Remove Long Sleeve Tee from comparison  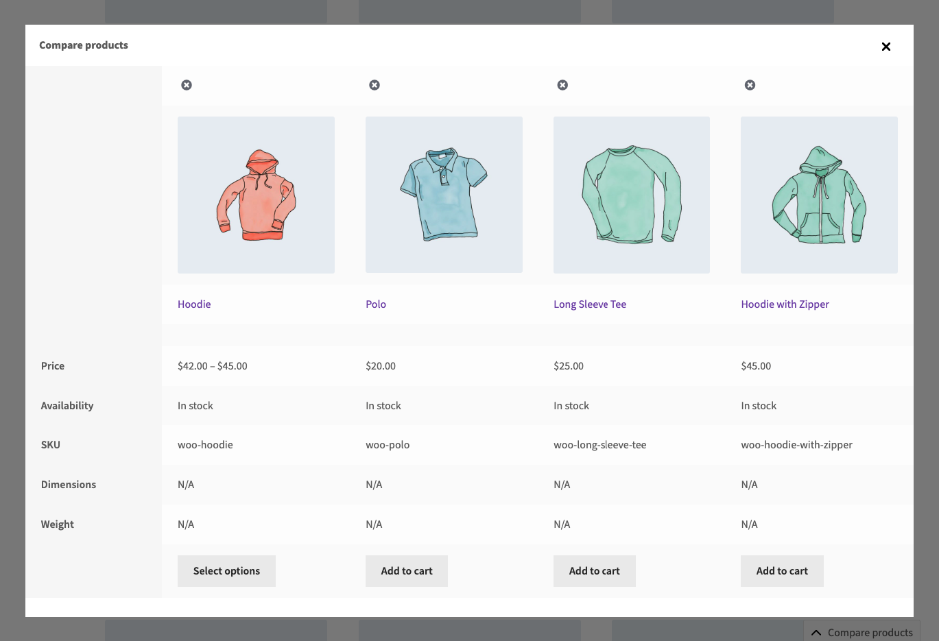coord(562,85)
